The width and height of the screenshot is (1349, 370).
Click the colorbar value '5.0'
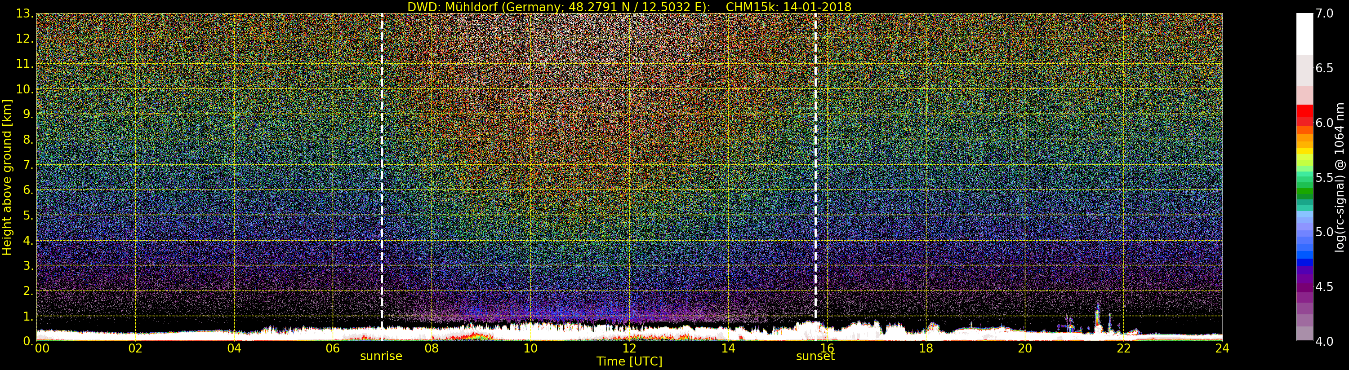tap(1324, 232)
